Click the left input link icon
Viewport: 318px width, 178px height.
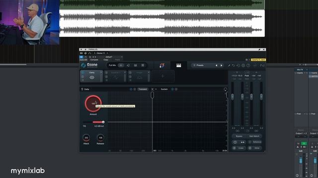pos(238,131)
